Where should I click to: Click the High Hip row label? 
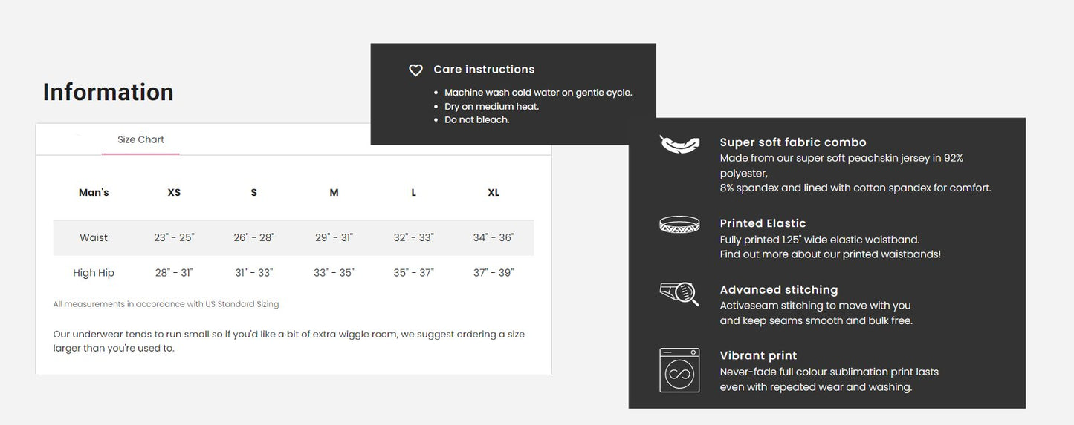tap(94, 273)
